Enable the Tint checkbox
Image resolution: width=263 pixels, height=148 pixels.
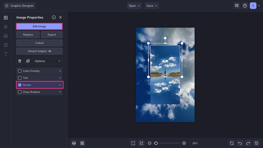point(20,78)
